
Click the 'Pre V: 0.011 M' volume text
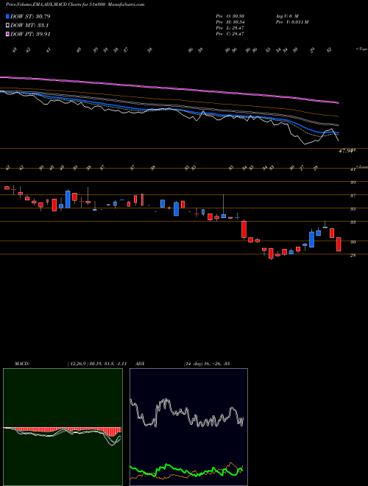click(x=291, y=22)
